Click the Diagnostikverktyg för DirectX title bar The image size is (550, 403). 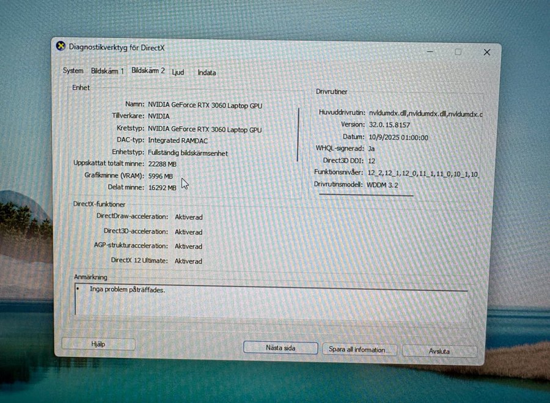pyautogui.click(x=244, y=48)
